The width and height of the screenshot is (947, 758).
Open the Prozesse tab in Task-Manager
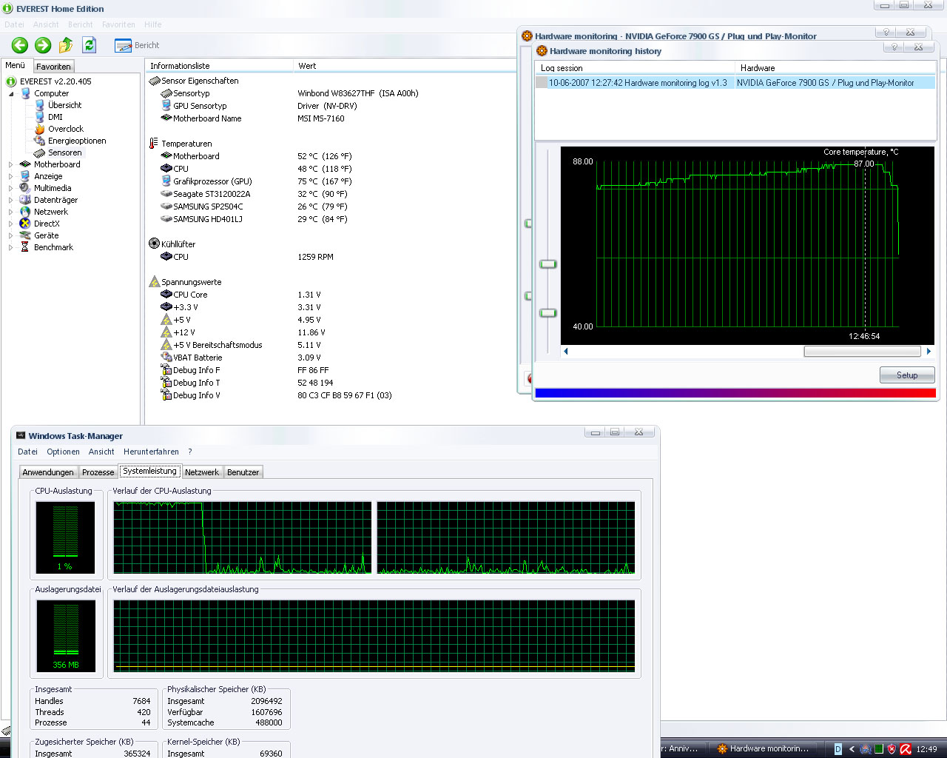(98, 472)
